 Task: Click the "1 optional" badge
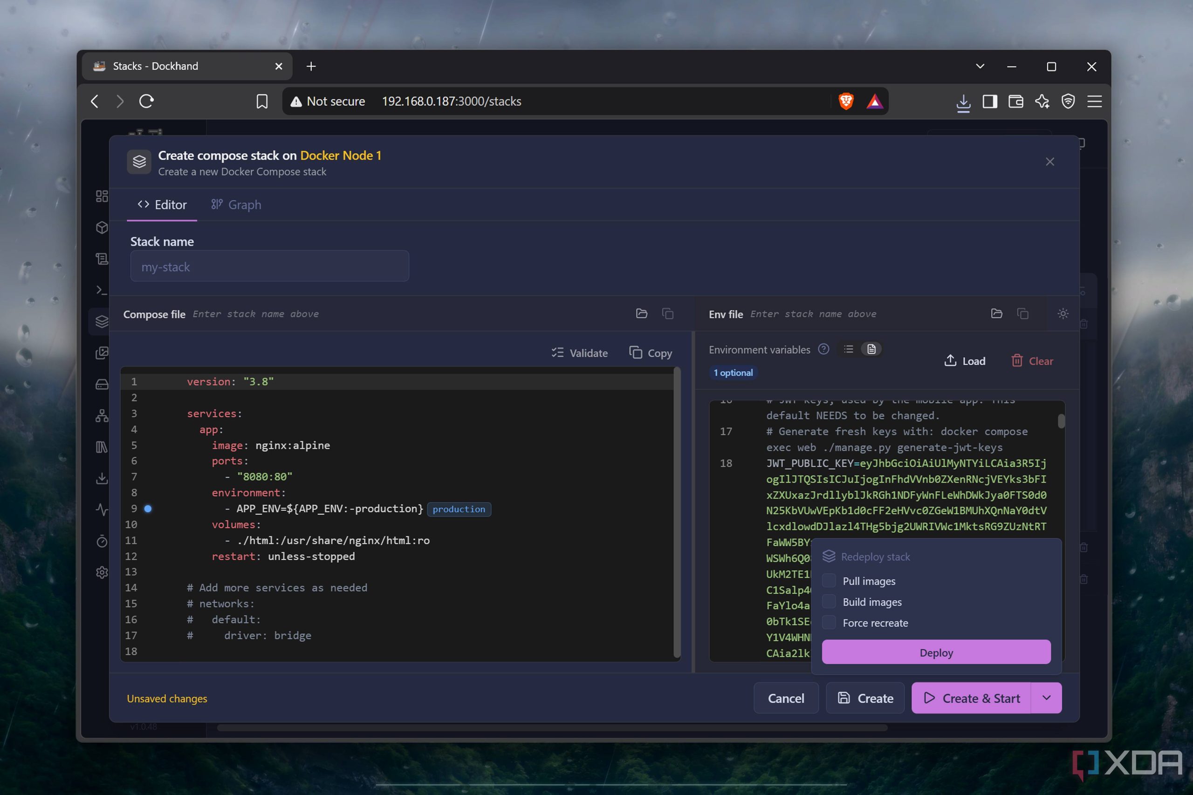[x=734, y=373]
